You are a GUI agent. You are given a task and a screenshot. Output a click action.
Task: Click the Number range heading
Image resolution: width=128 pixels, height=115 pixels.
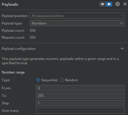pos(13,72)
